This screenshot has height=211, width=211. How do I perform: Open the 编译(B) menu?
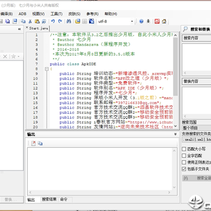(6, 14)
